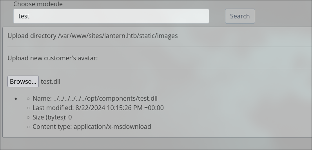Click the "Upload new customer's avatar:" heading

click(x=53, y=58)
